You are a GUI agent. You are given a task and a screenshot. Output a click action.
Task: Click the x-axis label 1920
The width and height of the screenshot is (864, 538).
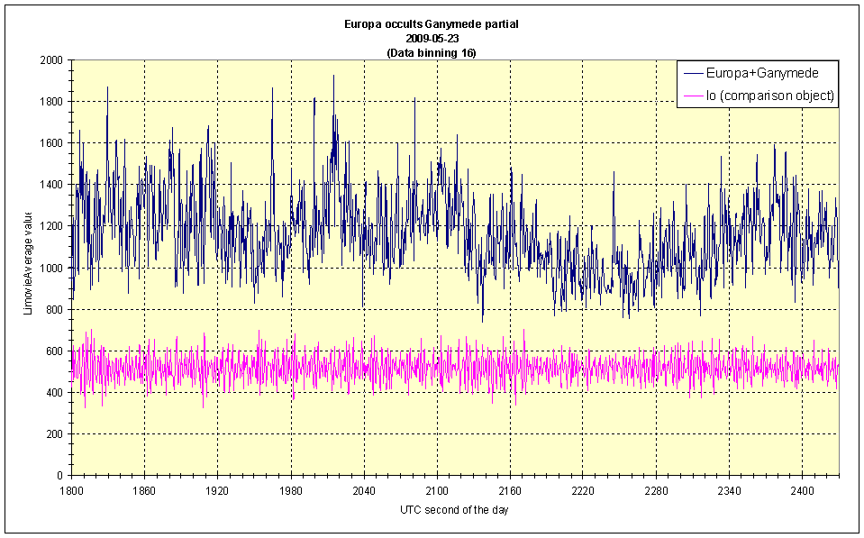tap(218, 490)
